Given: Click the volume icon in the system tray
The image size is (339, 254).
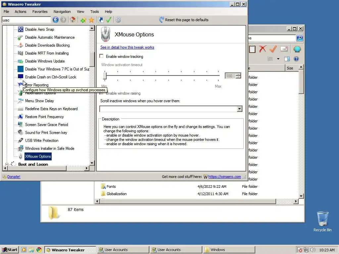Looking at the screenshot, I should pos(313,250).
